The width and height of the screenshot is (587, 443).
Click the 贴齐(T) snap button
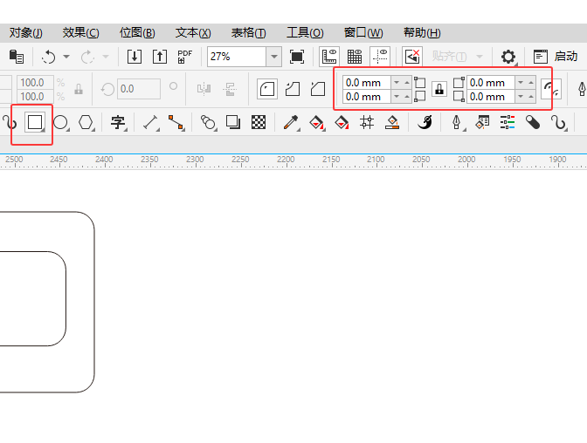tap(449, 57)
